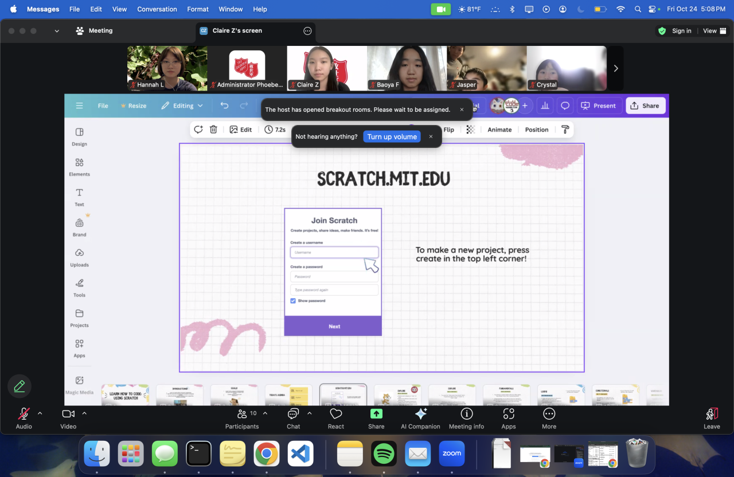Open Meeting info in Zoom toolbar
The height and width of the screenshot is (477, 734).
click(x=466, y=418)
